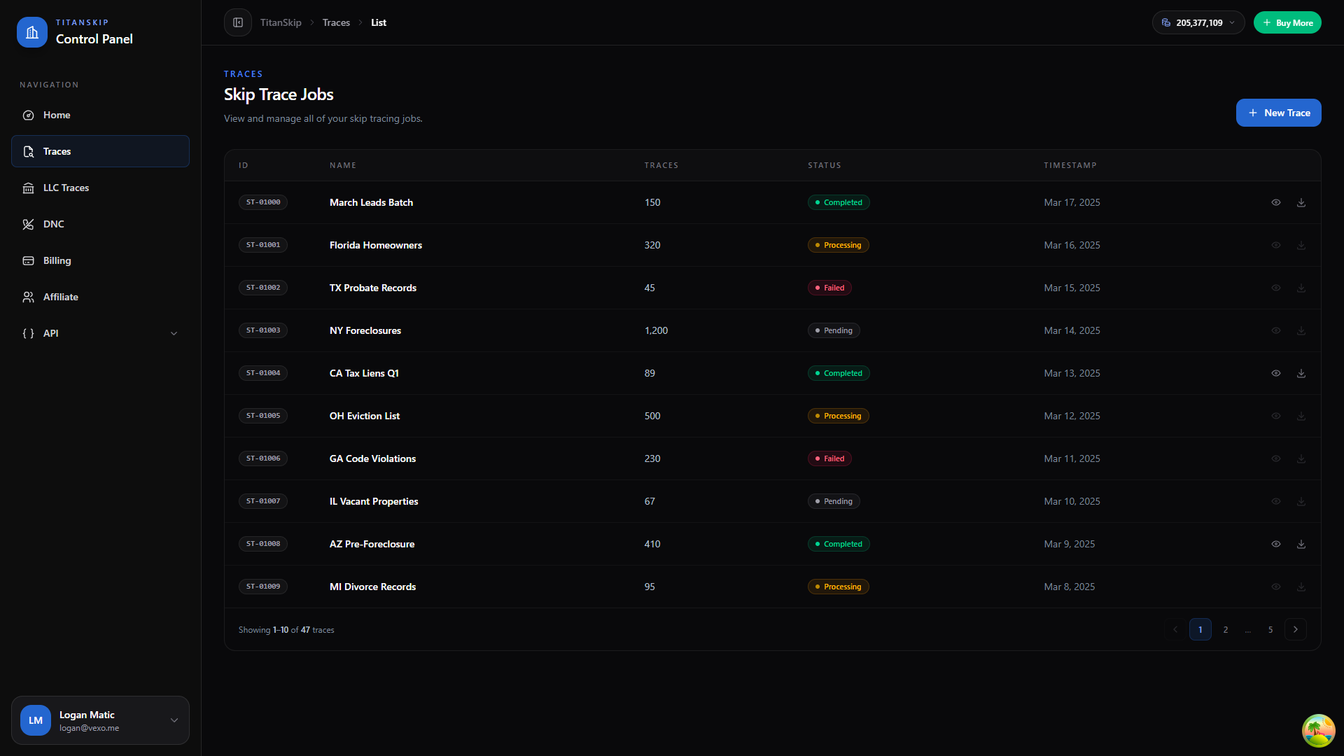Click the Pending status of IL Vacant Properties
This screenshot has height=756, width=1344.
click(x=834, y=501)
